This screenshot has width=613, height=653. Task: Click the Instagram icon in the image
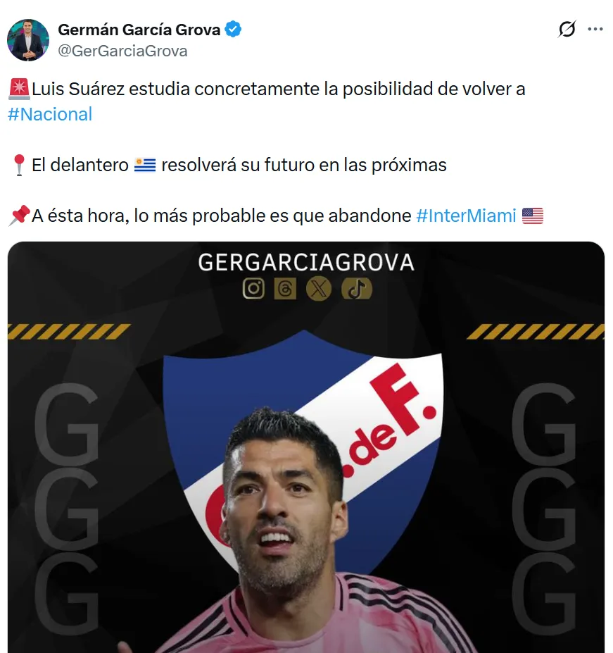(x=253, y=289)
